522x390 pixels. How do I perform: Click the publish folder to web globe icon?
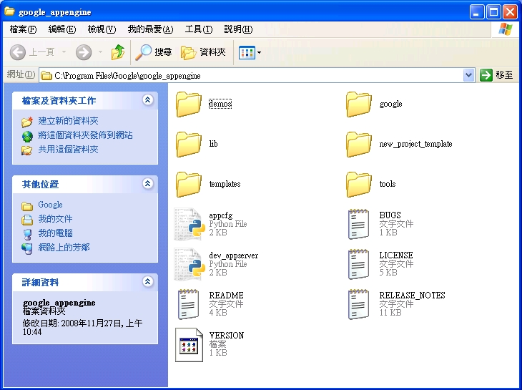[x=27, y=136]
